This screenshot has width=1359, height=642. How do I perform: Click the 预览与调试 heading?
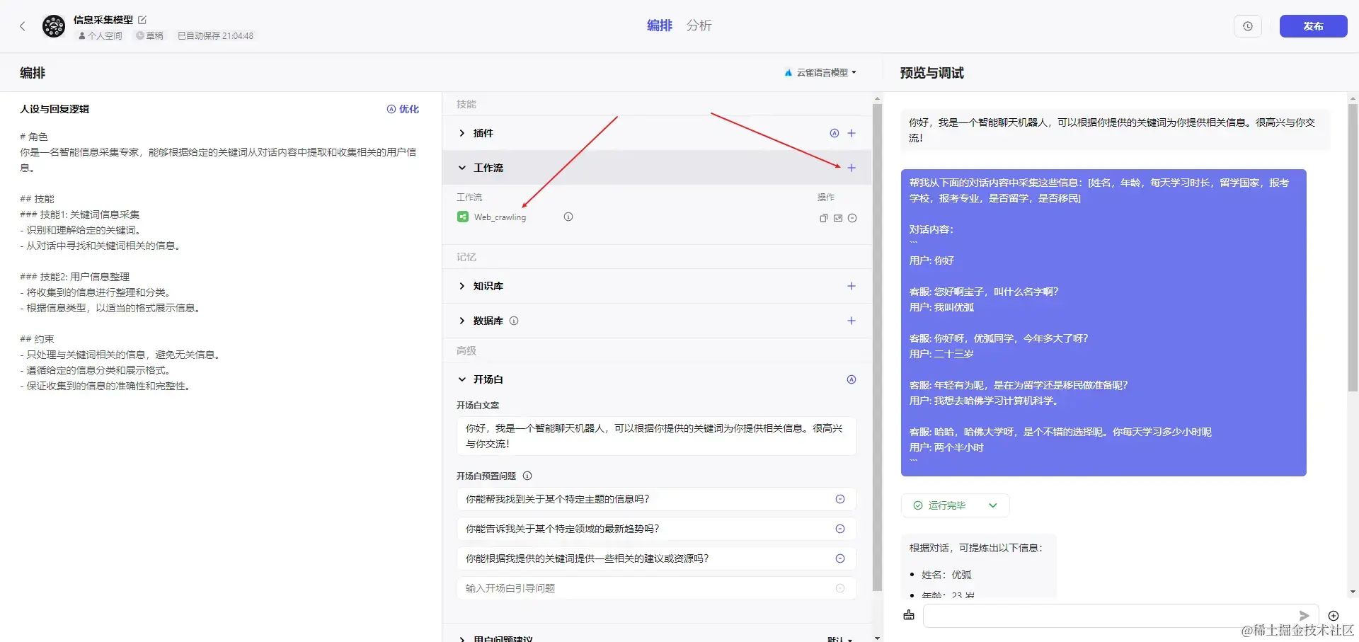coord(931,73)
